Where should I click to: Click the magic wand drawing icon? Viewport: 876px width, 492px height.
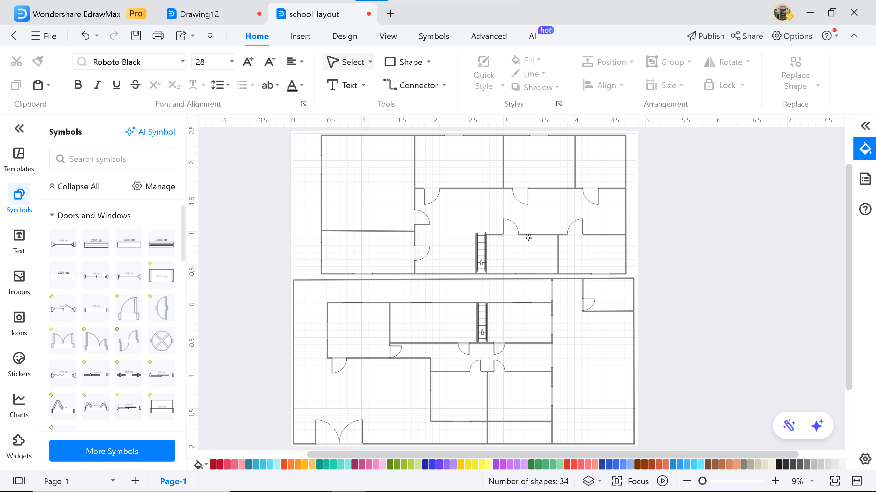[x=789, y=425]
